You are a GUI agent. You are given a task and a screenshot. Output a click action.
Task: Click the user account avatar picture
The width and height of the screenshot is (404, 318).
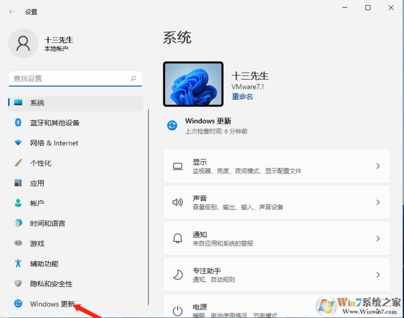click(23, 43)
